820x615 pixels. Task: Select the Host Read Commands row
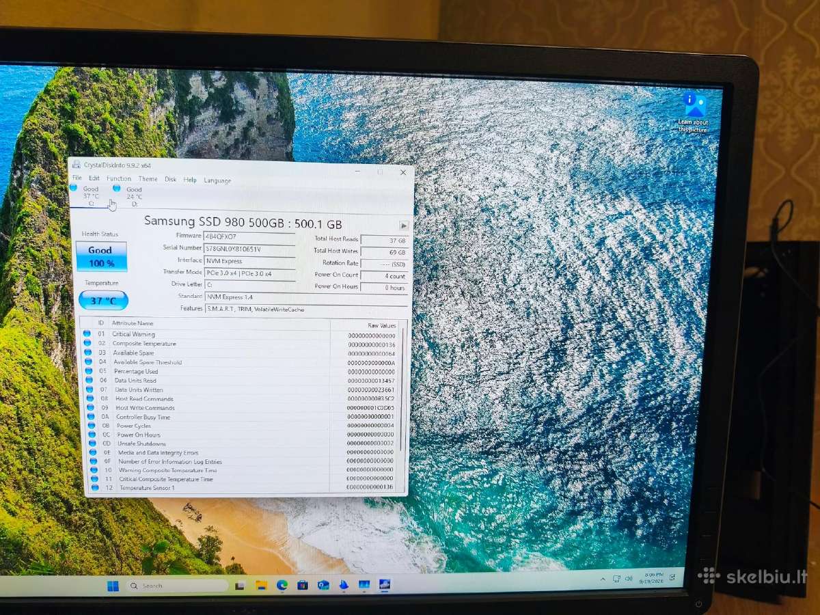[x=241, y=398]
